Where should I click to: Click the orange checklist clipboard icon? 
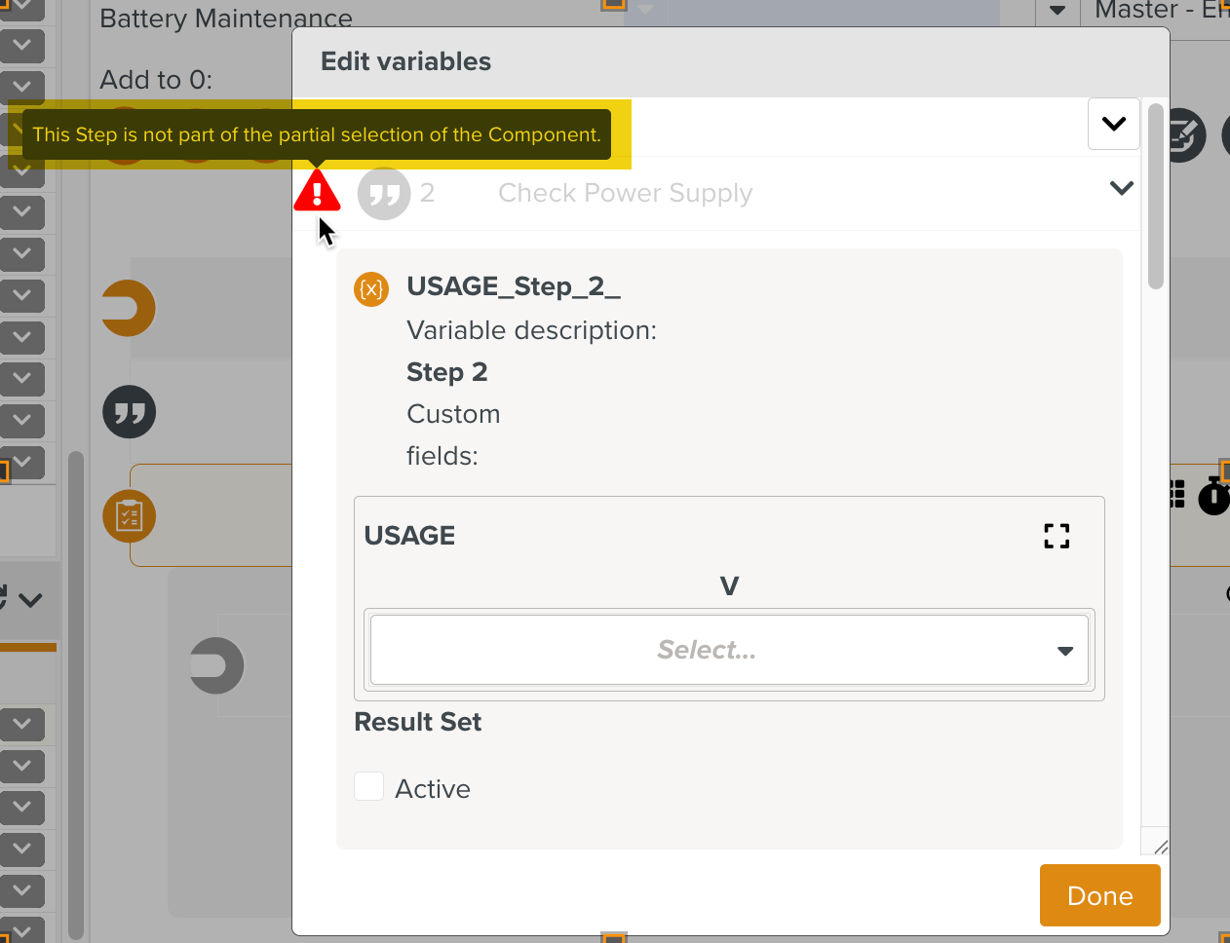[x=130, y=516]
